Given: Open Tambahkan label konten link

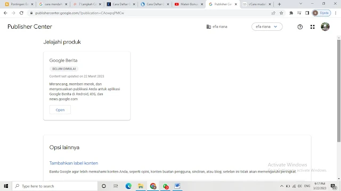Looking at the screenshot, I should (x=74, y=163).
